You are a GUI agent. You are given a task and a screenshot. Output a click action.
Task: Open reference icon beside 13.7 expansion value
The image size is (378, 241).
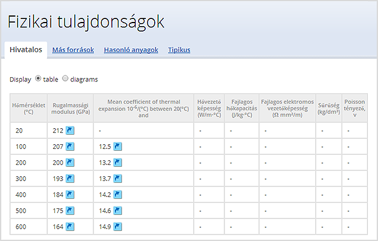point(118,179)
